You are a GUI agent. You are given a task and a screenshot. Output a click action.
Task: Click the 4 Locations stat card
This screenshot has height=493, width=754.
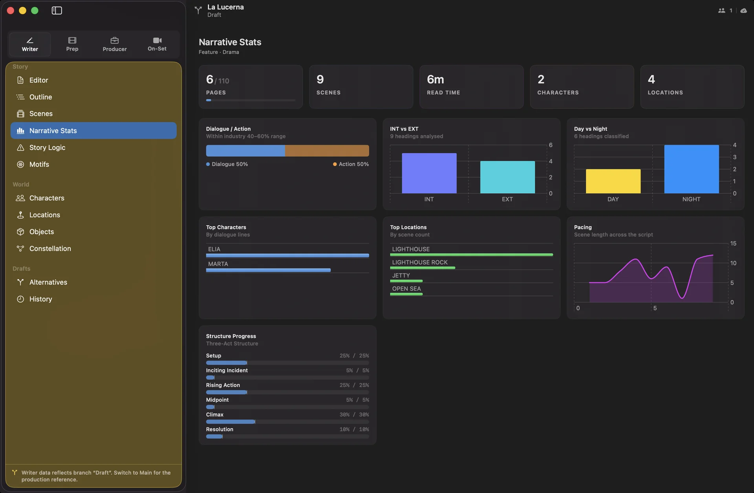pyautogui.click(x=692, y=87)
